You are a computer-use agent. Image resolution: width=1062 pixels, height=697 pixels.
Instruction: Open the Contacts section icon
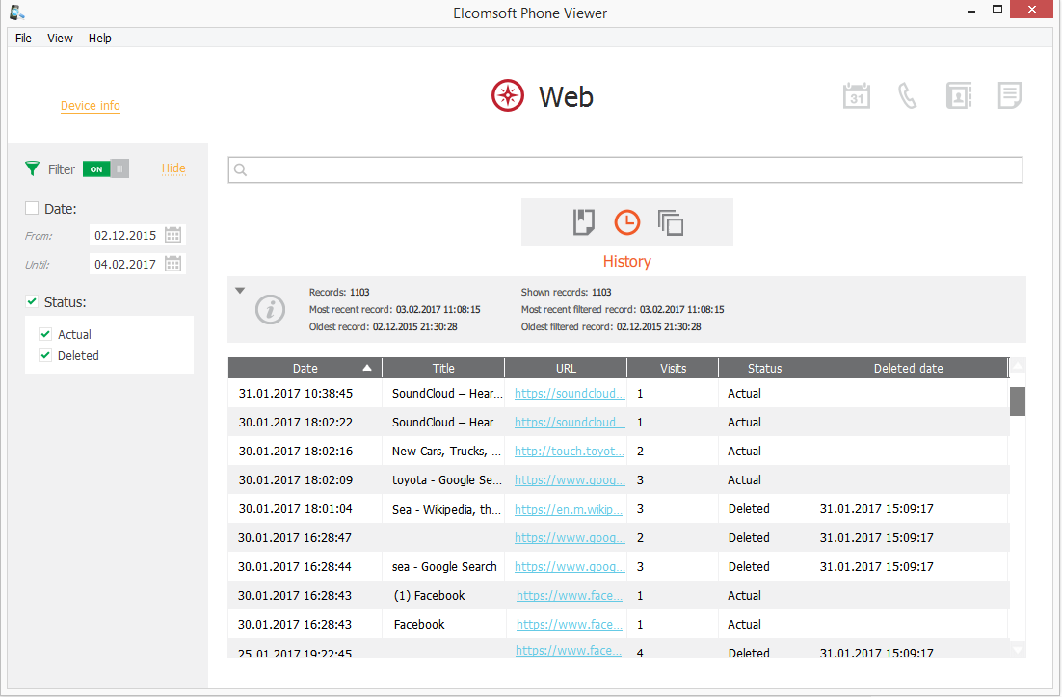click(x=958, y=95)
